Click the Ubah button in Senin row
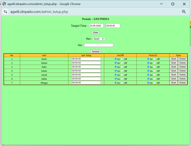The height and width of the screenshot is (146, 191). click(173, 59)
